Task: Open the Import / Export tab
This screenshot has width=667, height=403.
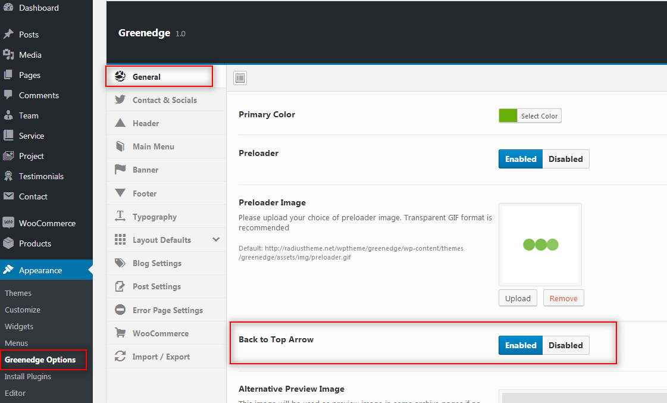Action: pos(167,357)
